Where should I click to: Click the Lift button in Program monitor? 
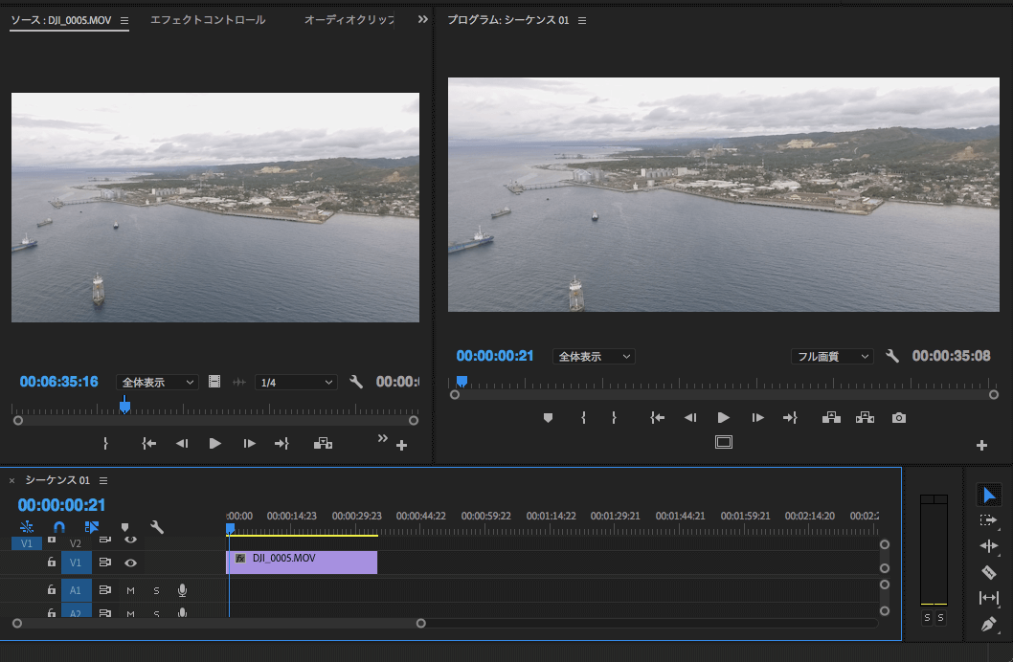(x=831, y=418)
